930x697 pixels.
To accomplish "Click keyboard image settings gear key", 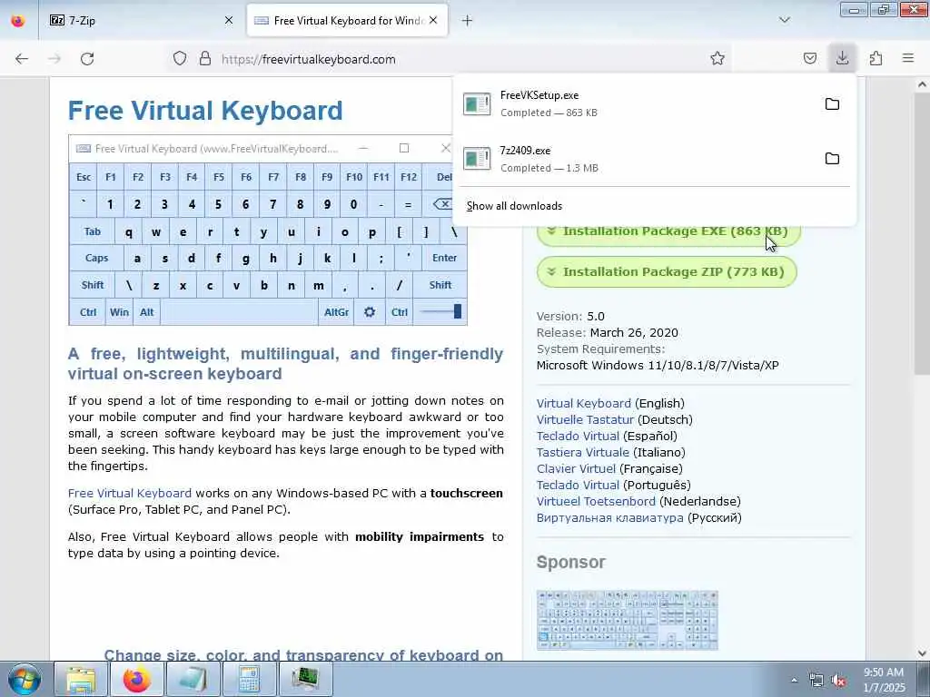I will click(x=370, y=312).
